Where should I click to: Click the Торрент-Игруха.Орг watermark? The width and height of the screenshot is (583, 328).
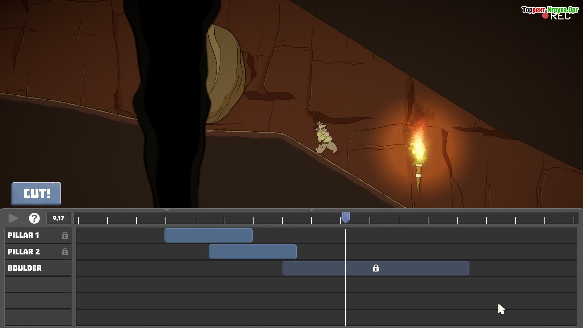coord(550,10)
